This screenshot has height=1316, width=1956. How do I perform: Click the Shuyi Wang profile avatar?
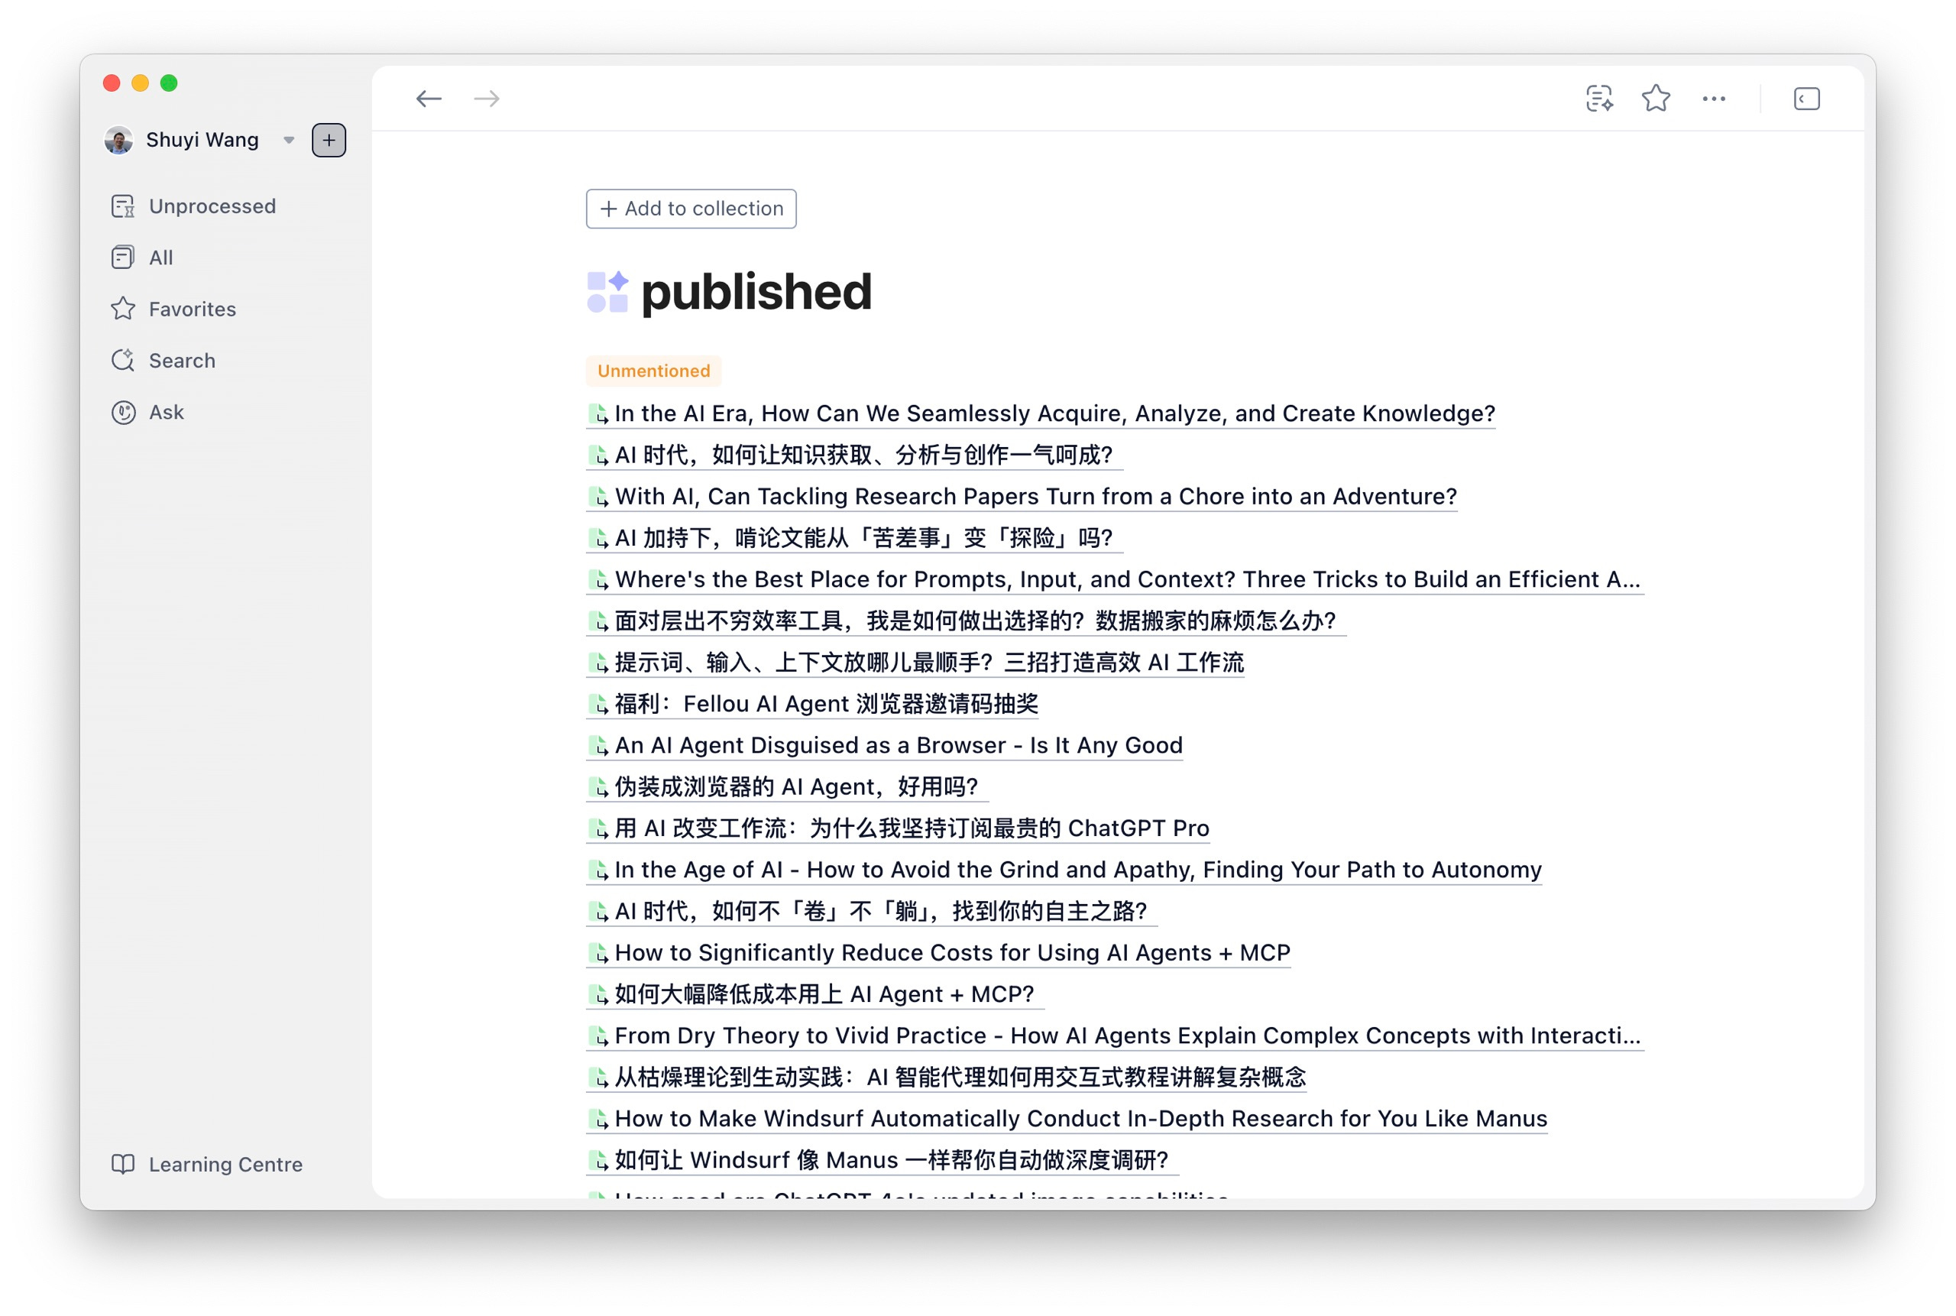(118, 140)
